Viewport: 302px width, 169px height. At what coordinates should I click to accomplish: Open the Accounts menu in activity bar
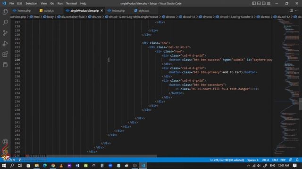[x=5, y=142]
